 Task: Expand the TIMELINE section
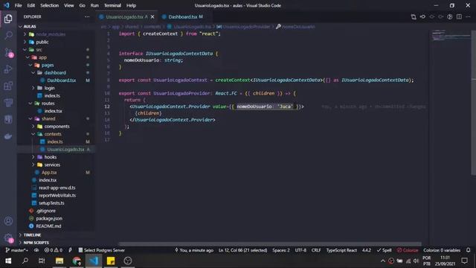pos(32,235)
